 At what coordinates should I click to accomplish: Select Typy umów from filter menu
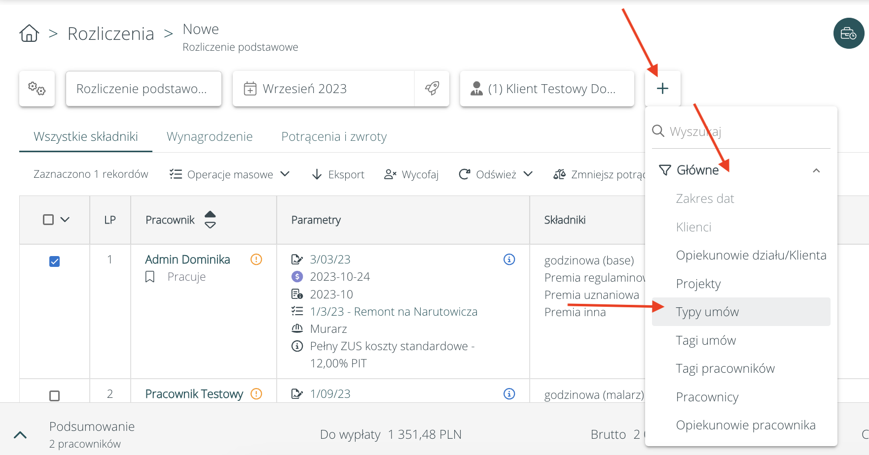click(x=707, y=312)
